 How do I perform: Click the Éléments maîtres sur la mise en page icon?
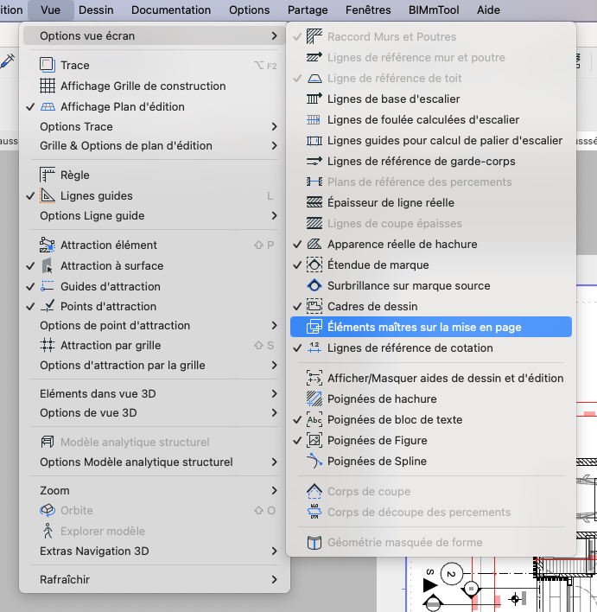[x=314, y=327]
